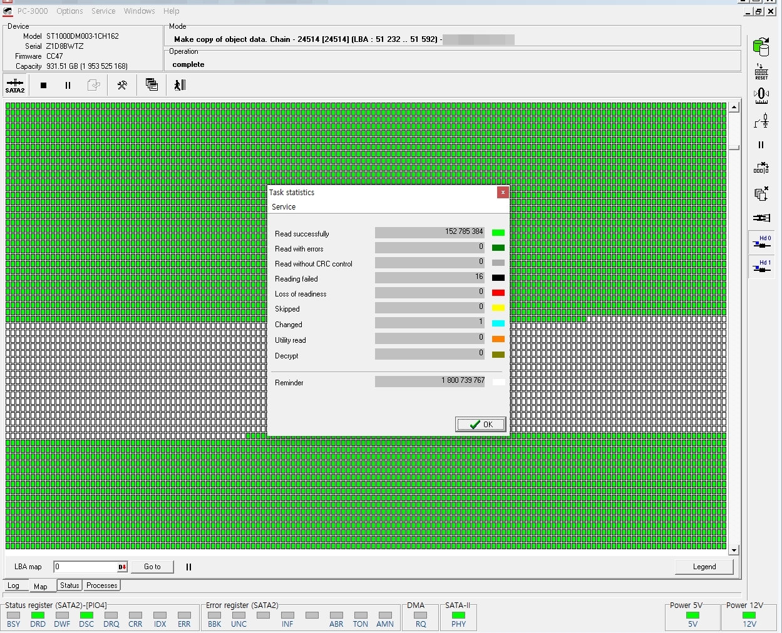Open the Windows menu
The image size is (782, 633).
(x=139, y=11)
